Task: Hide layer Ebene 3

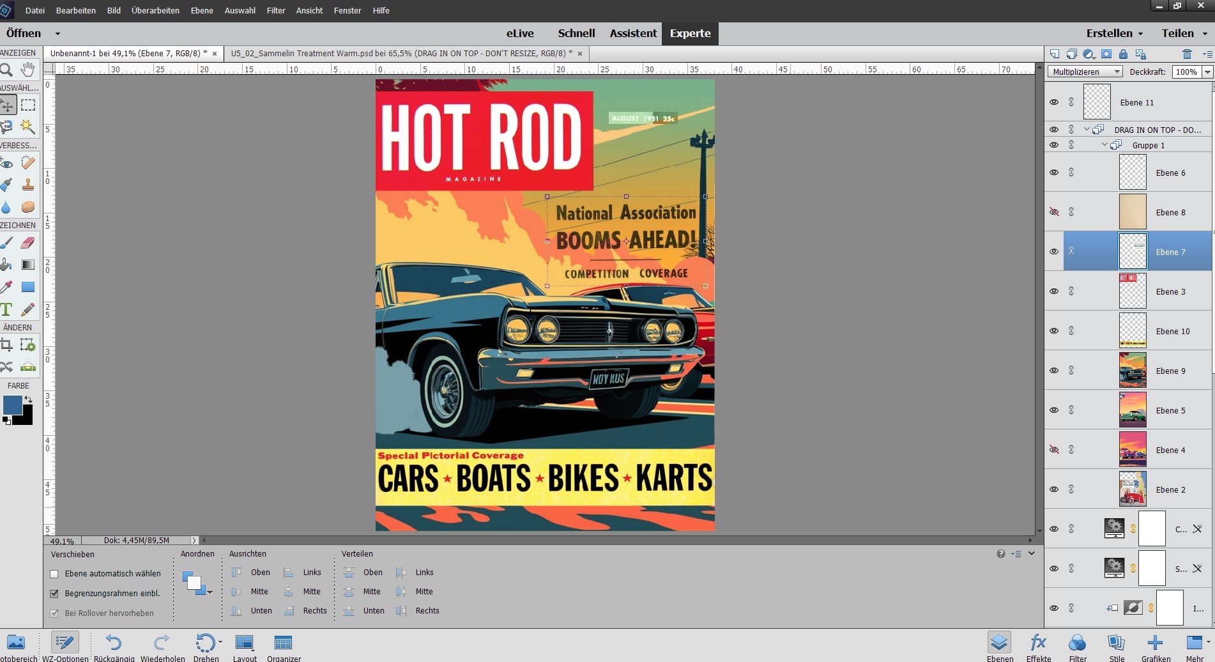Action: (1054, 291)
